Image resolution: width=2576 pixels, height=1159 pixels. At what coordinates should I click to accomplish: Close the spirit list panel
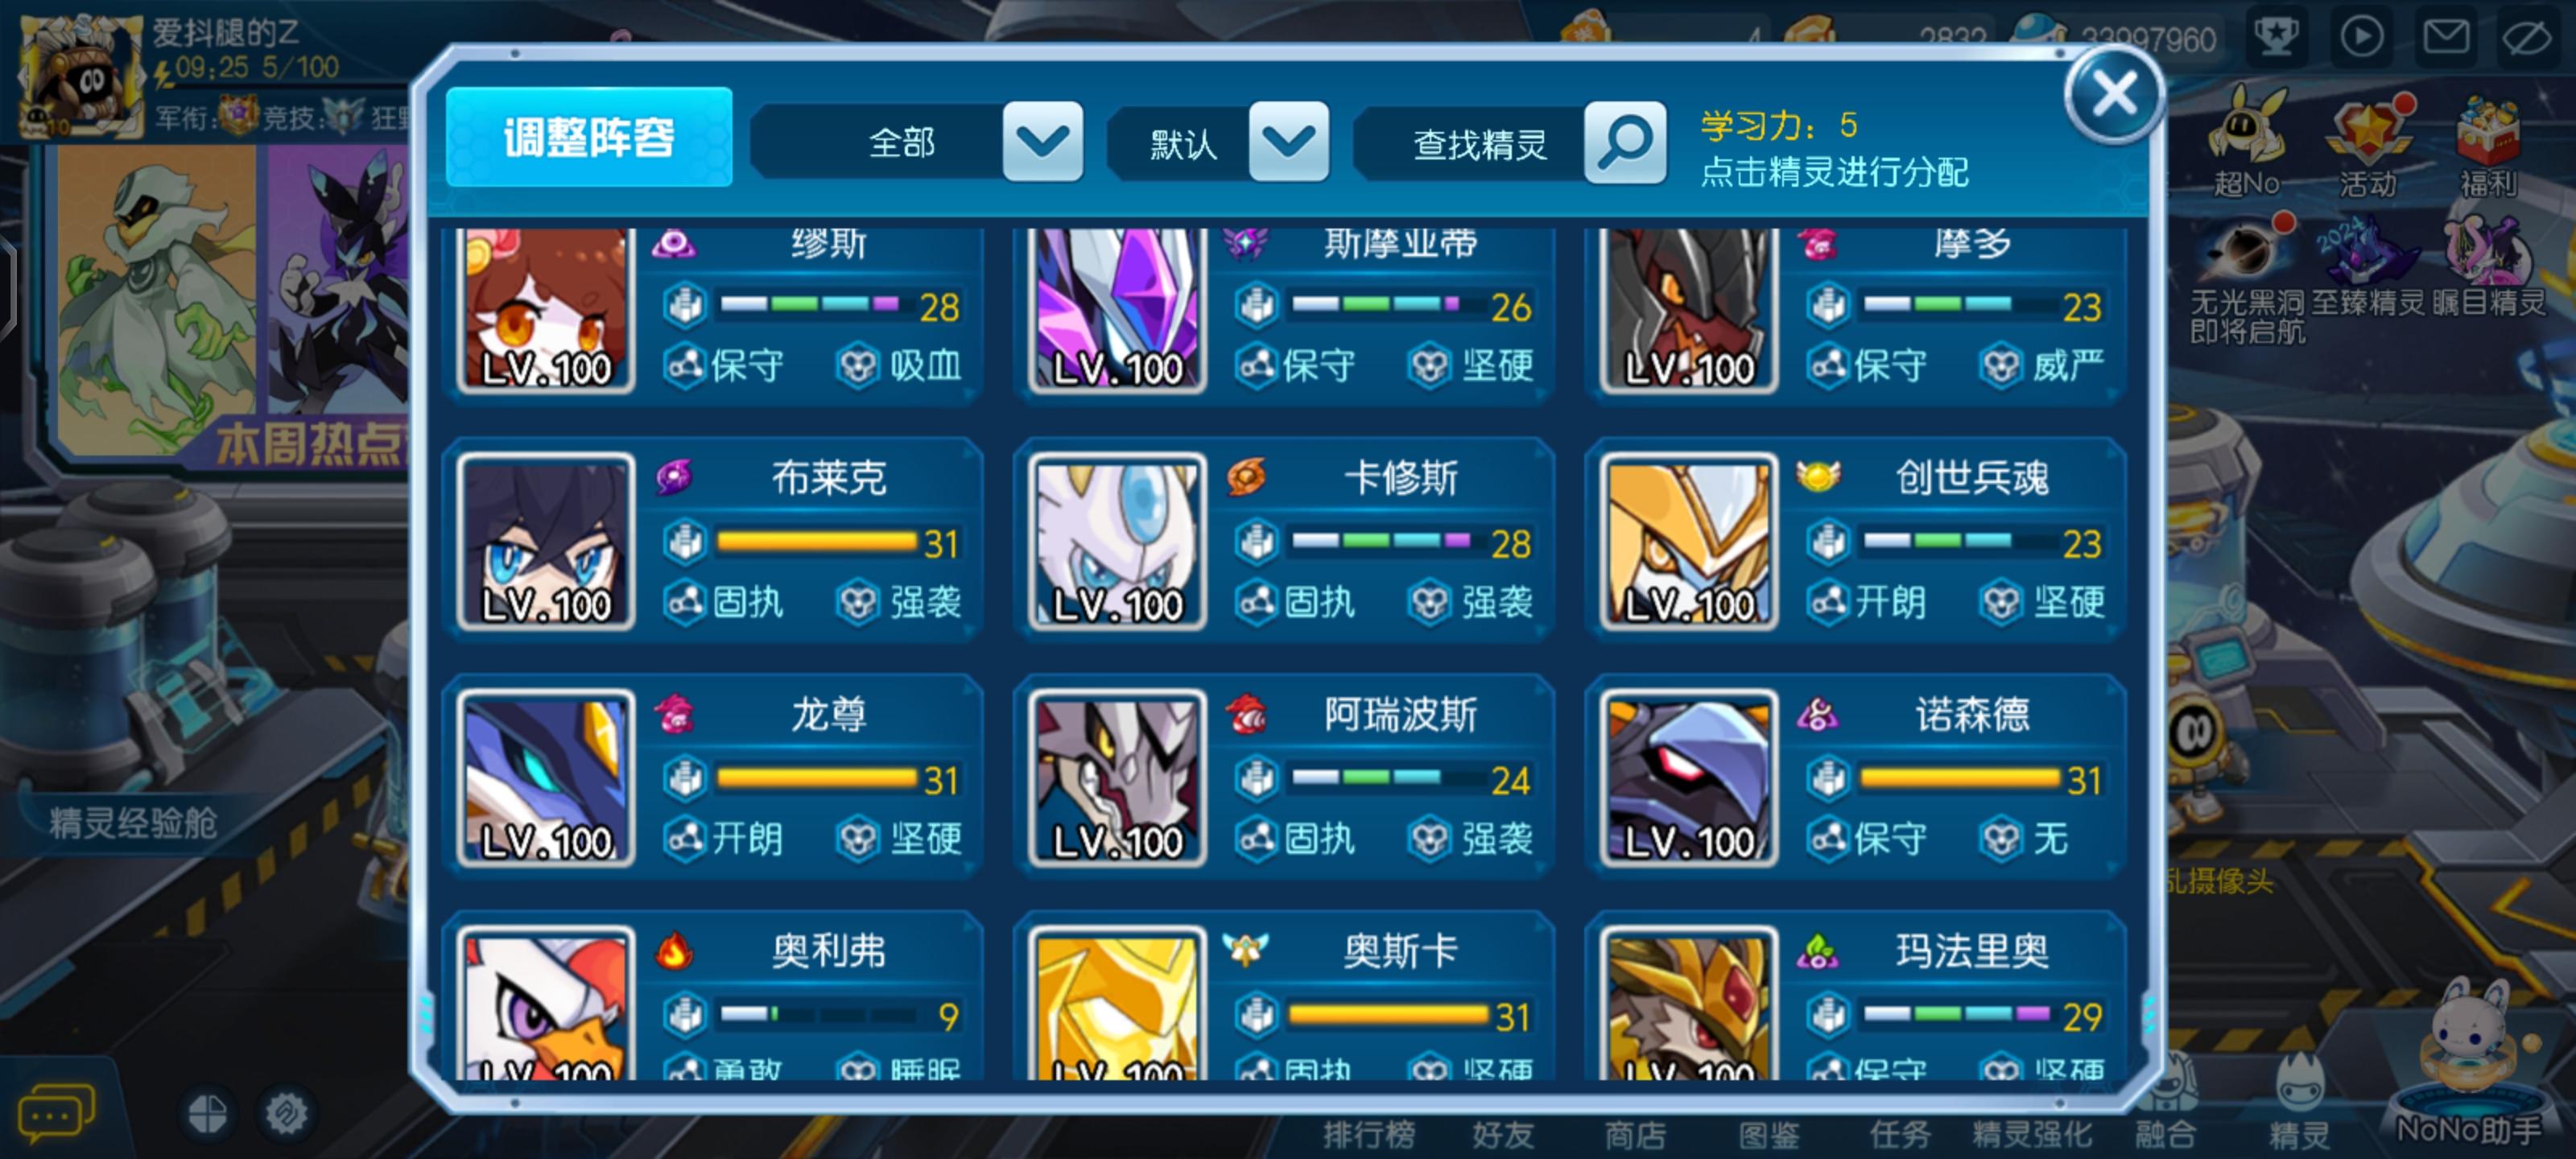[2115, 95]
